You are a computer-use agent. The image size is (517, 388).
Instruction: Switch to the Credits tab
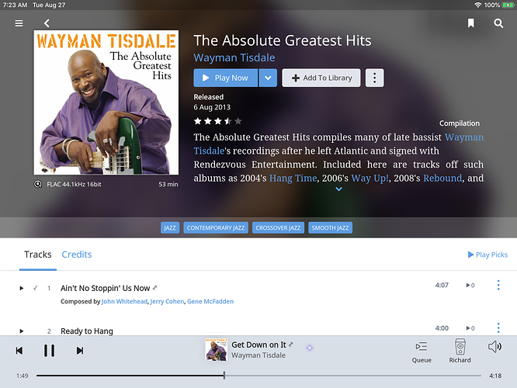click(77, 255)
